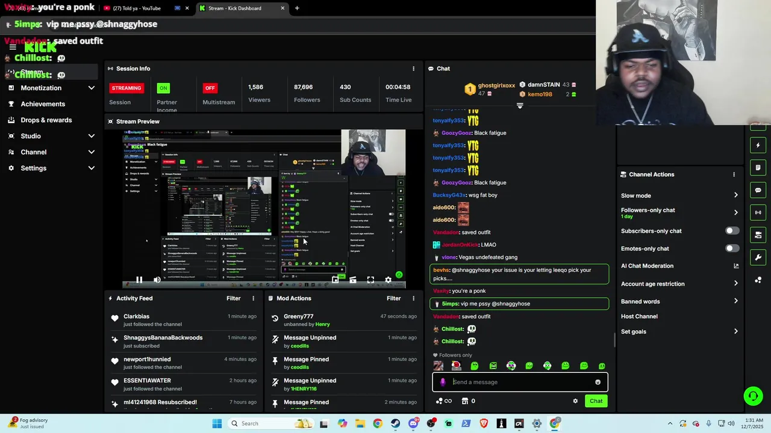Open Clarkbias in Activity Feed
This screenshot has height=433, width=771.
[x=136, y=316]
